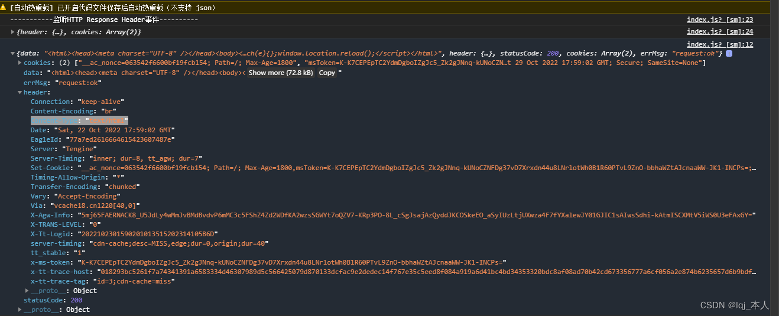This screenshot has height=316, width=779.
Task: Select the Timing-Allow-Origin row
Action: [77, 177]
